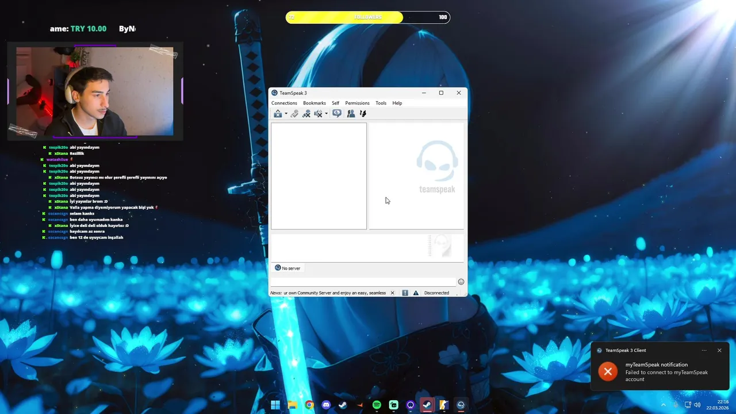Open the Connections menu

click(x=284, y=103)
